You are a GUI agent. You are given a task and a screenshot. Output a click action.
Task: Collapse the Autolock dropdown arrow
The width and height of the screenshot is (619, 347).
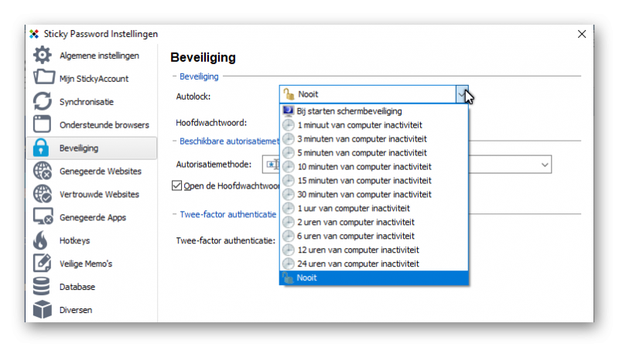(462, 94)
